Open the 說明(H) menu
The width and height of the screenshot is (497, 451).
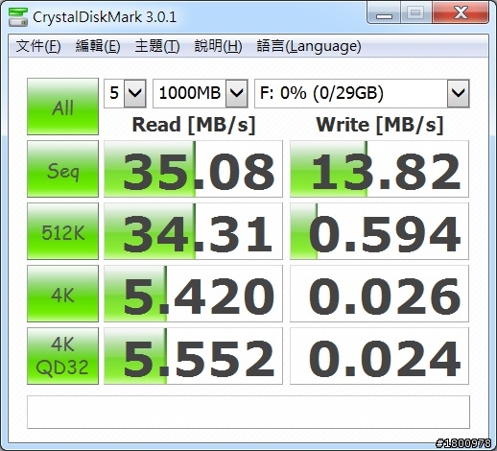click(218, 46)
